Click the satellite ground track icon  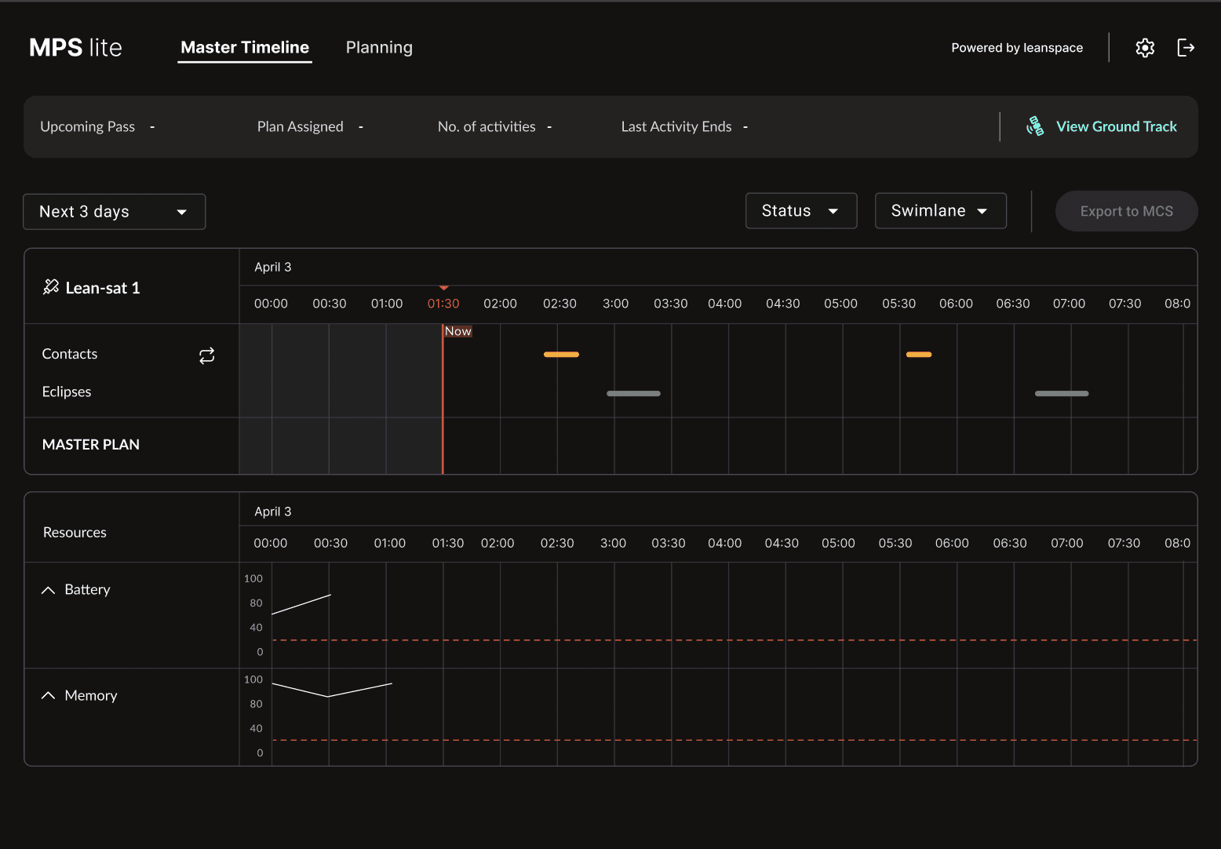coord(1035,126)
